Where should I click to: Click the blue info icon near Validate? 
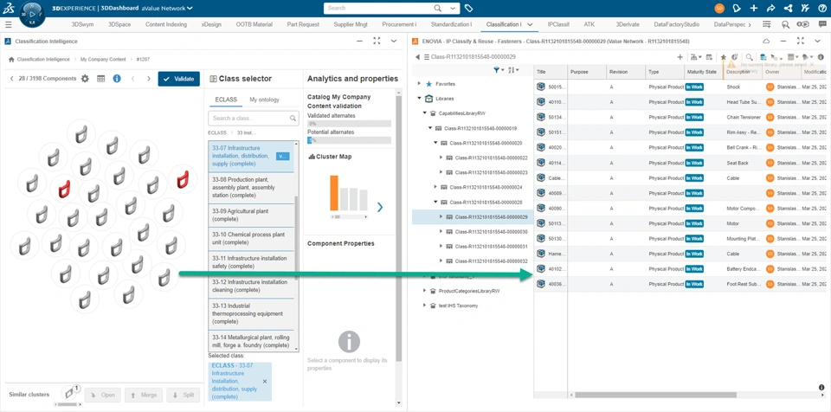click(x=117, y=79)
